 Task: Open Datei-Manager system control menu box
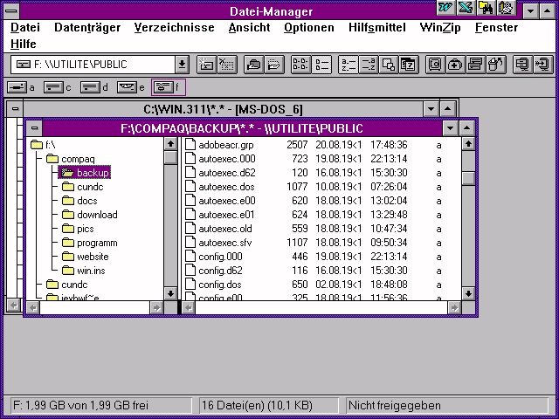tap(11, 11)
